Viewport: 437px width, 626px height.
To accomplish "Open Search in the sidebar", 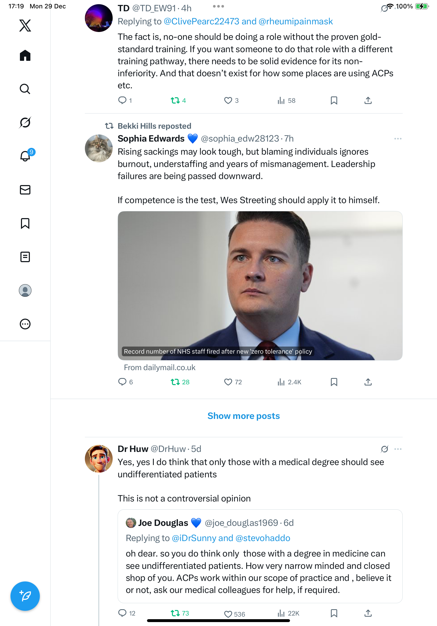I will 25,89.
